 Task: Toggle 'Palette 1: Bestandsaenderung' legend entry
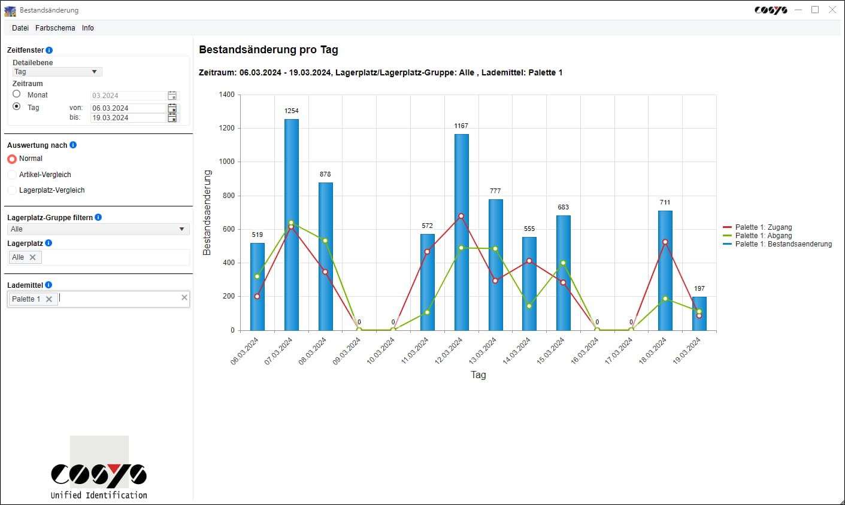coord(777,244)
